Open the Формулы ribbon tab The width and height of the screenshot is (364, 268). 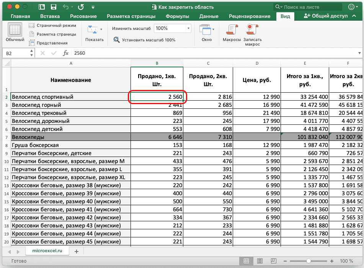pyautogui.click(x=177, y=16)
